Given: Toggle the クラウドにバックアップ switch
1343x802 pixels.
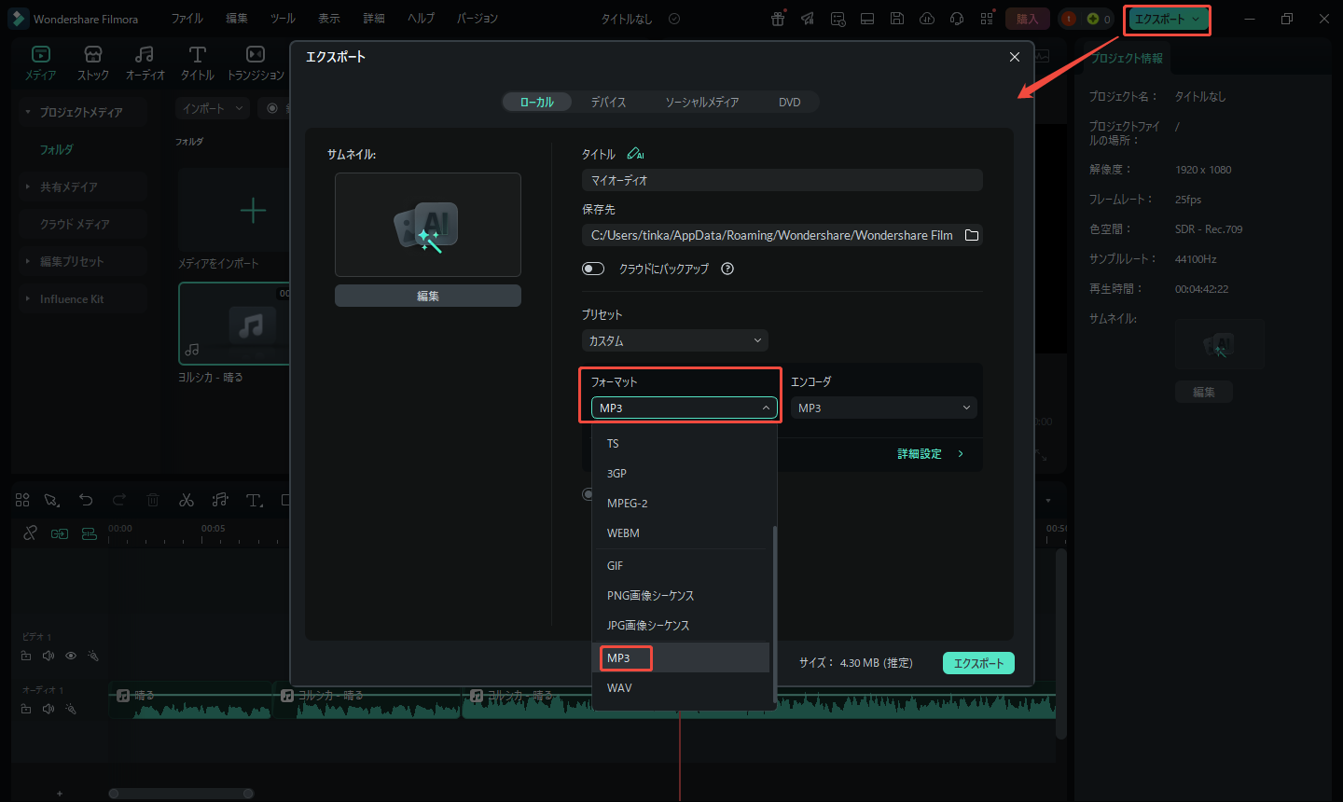Looking at the screenshot, I should tap(593, 269).
